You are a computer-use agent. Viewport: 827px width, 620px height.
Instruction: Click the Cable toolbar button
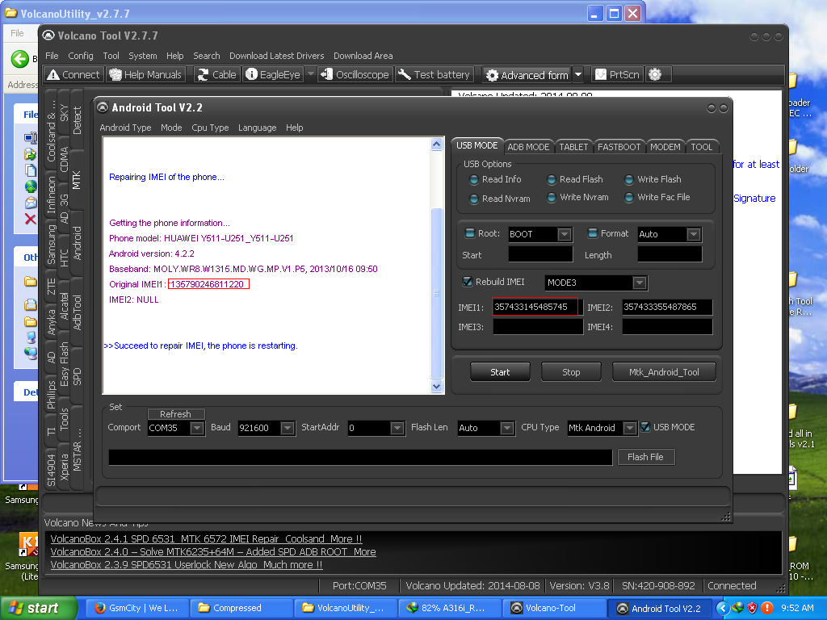tap(216, 74)
